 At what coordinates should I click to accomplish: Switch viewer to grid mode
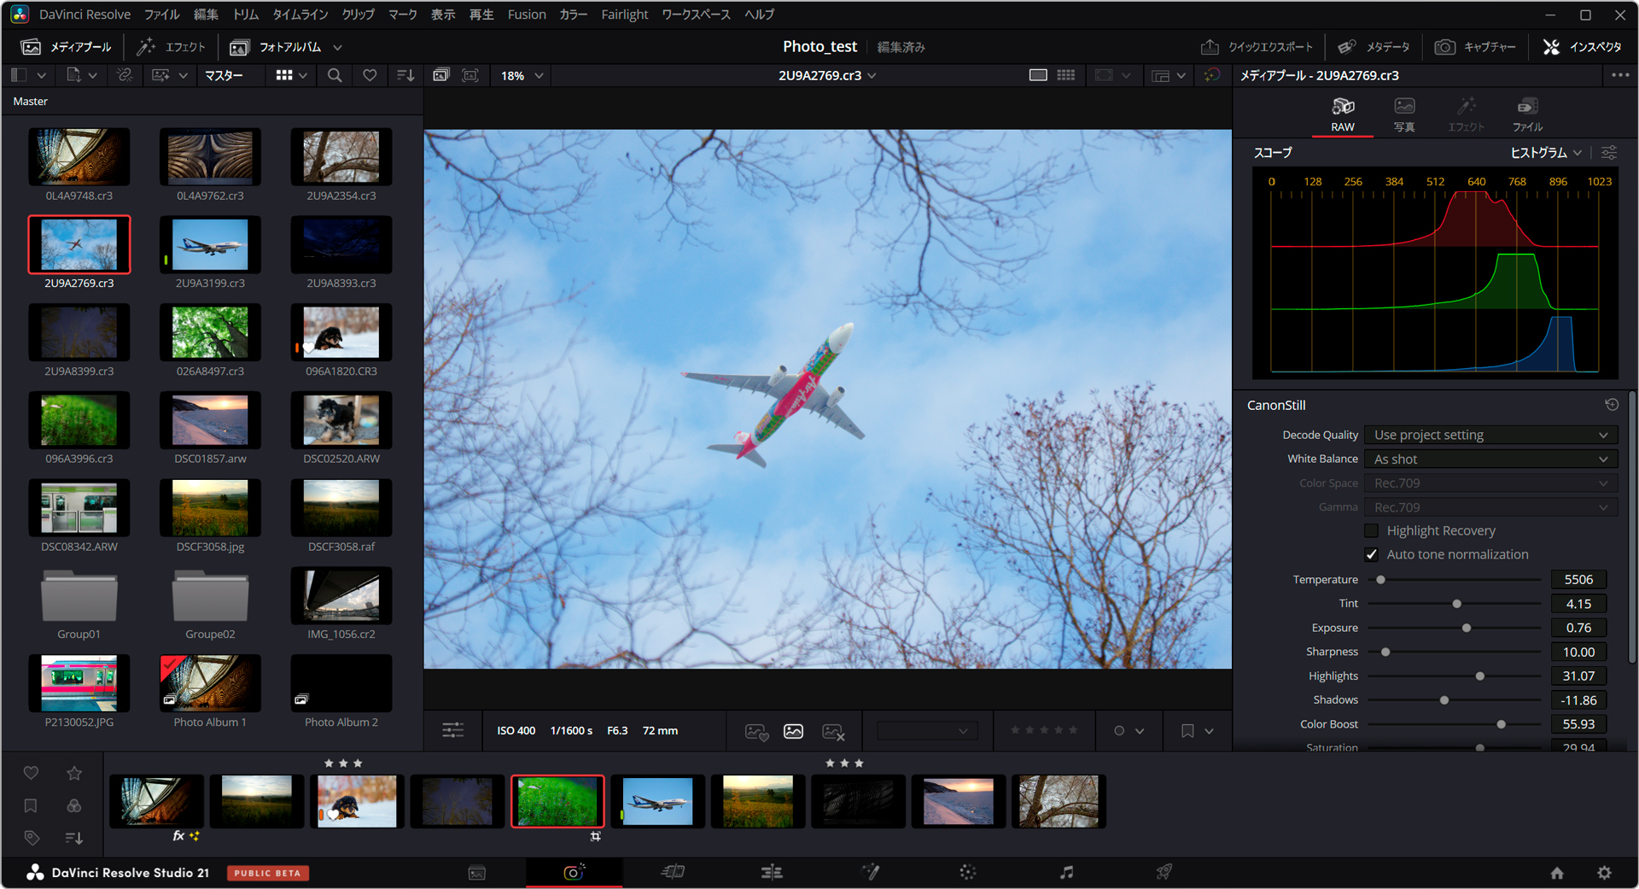click(x=1066, y=75)
